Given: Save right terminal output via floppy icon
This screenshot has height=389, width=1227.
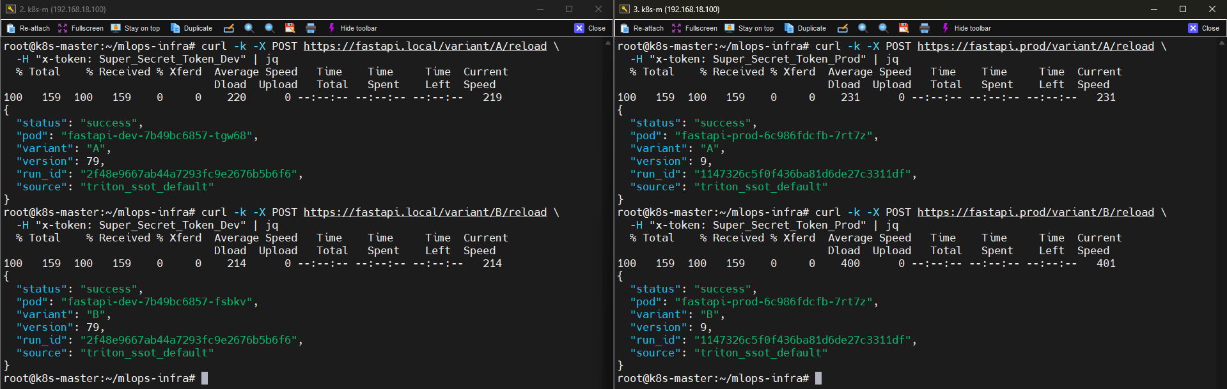Looking at the screenshot, I should (903, 28).
